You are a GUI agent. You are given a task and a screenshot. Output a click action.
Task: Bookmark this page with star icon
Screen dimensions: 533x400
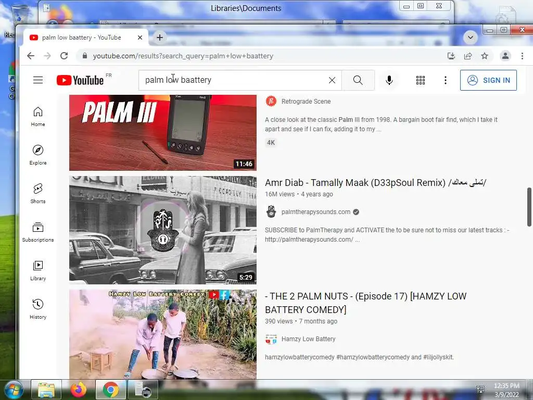(x=485, y=56)
